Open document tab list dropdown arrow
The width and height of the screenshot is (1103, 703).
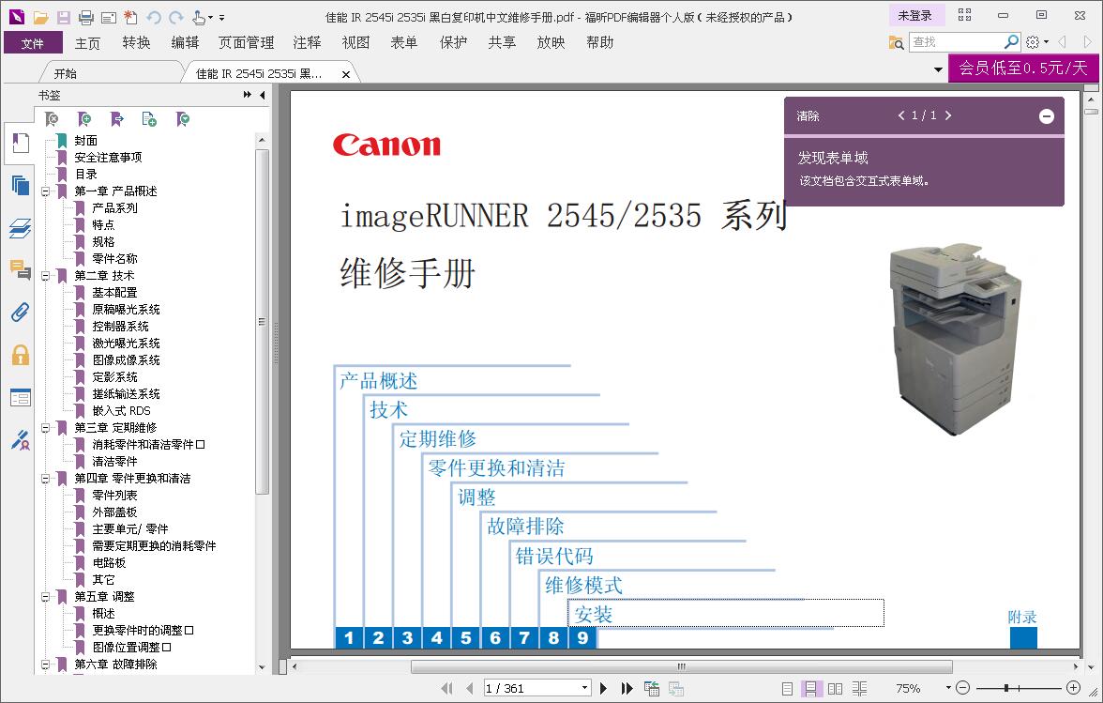coord(938,69)
